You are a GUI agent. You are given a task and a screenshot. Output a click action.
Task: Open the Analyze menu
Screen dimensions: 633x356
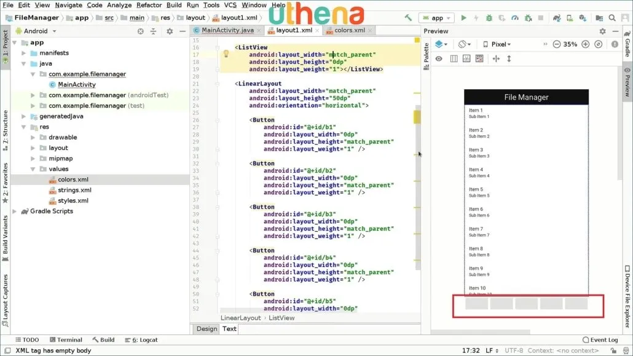(119, 5)
